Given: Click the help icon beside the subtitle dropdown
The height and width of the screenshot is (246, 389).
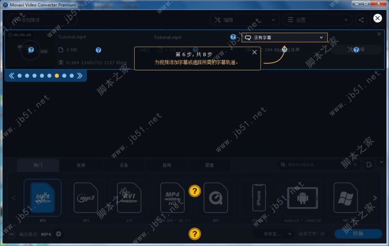Looking at the screenshot, I should coord(233,37).
